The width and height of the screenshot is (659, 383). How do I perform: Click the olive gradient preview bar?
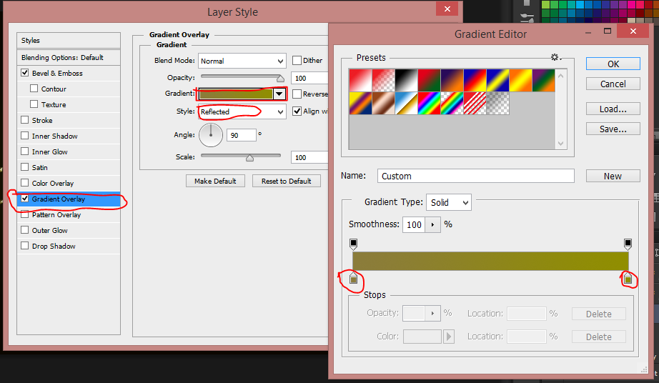(490, 261)
